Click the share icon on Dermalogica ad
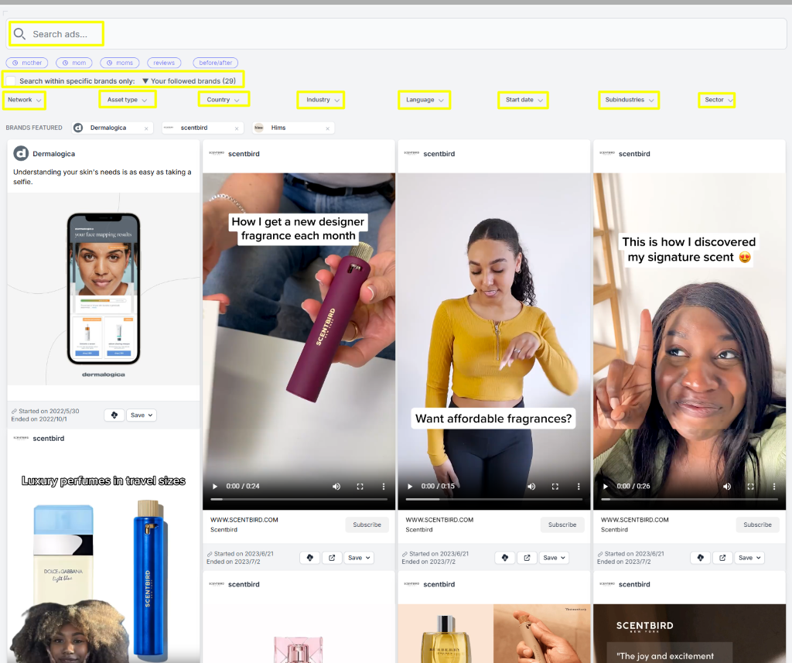 (114, 415)
